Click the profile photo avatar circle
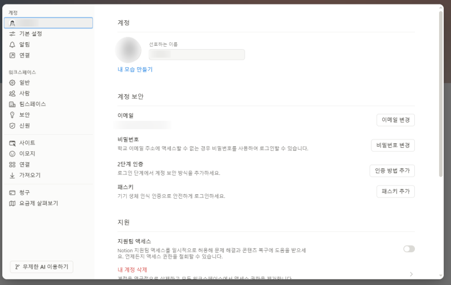 (129, 50)
